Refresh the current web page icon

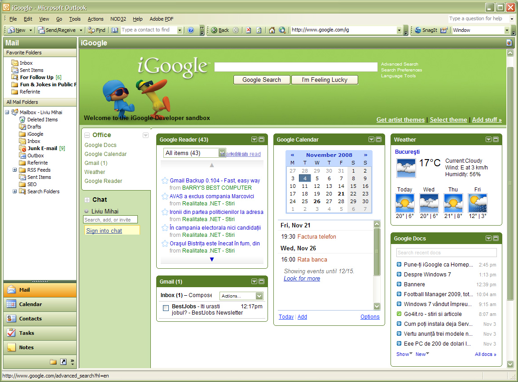point(259,30)
